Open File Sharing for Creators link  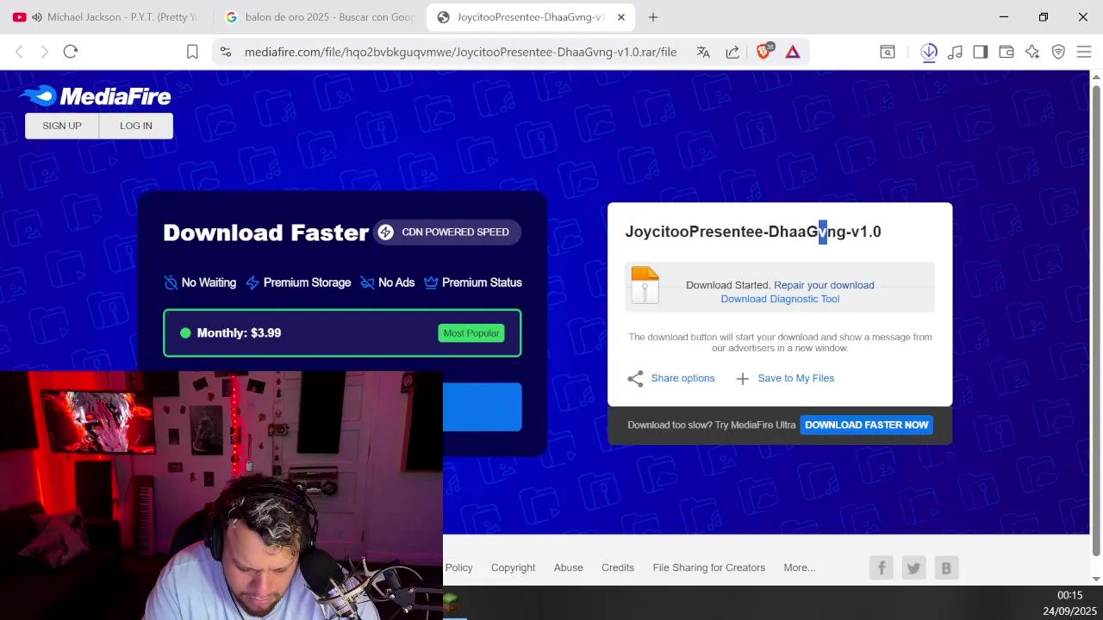[709, 567]
